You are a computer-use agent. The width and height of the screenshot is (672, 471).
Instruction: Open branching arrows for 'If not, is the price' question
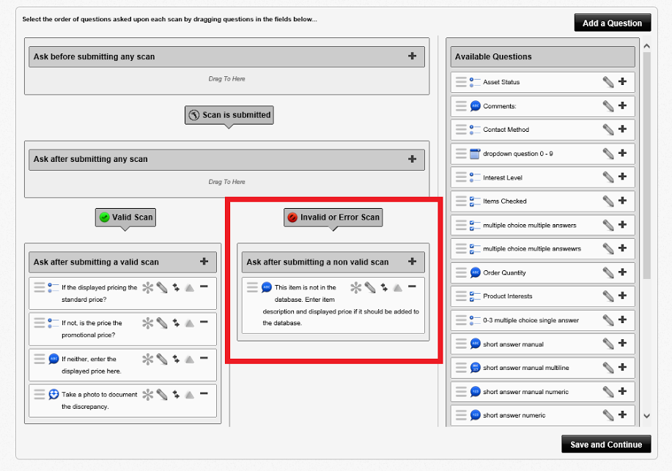pos(176,323)
